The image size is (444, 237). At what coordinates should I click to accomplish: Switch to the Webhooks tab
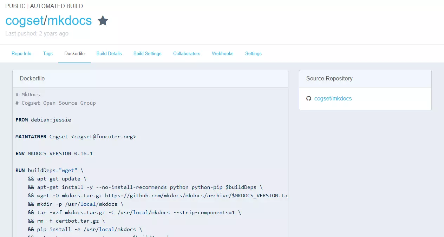click(x=223, y=54)
